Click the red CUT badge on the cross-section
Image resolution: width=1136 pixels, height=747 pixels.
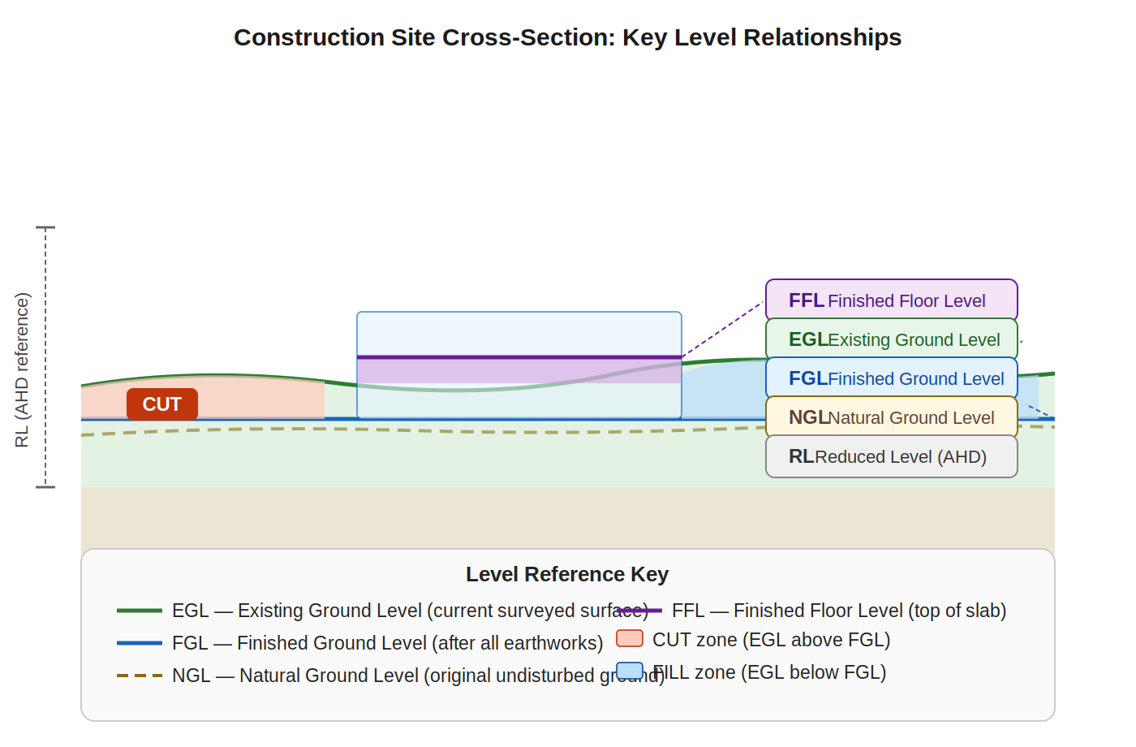click(162, 404)
